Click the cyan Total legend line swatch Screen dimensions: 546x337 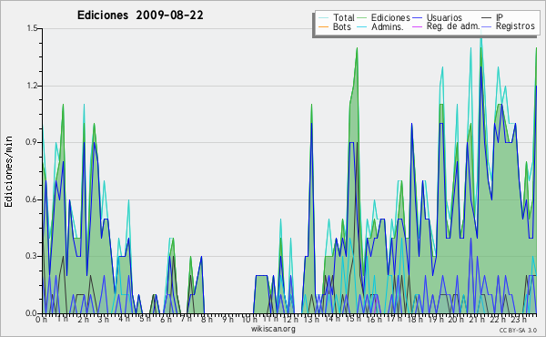coord(323,18)
